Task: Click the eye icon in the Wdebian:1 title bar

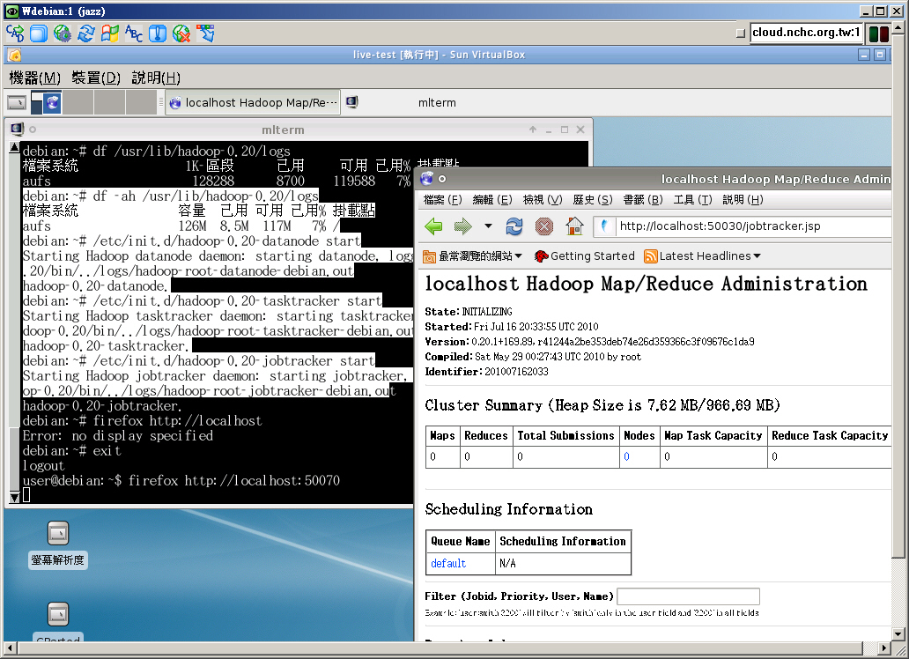Action: click(12, 11)
